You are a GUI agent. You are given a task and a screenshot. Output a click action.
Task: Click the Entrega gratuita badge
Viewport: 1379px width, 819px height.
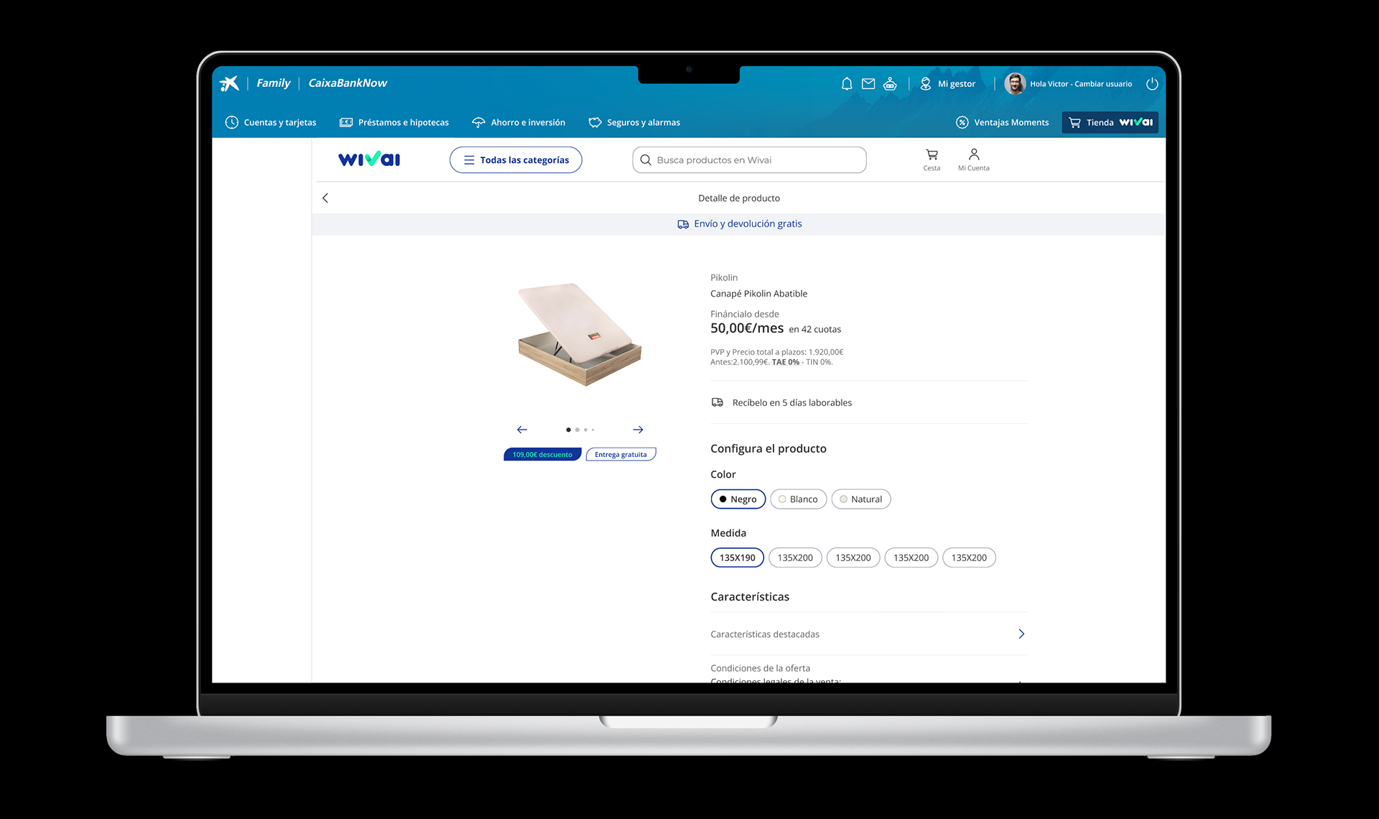621,454
